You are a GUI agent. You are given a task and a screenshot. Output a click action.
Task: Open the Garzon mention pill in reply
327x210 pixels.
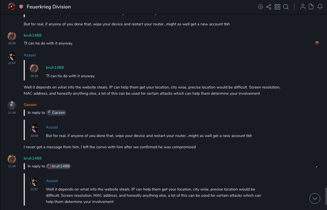pyautogui.click(x=56, y=113)
